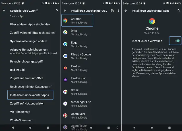Viewport: 182px width, 131px height.
Task: Tap the Firefox app icon
Action: click(x=65, y=68)
